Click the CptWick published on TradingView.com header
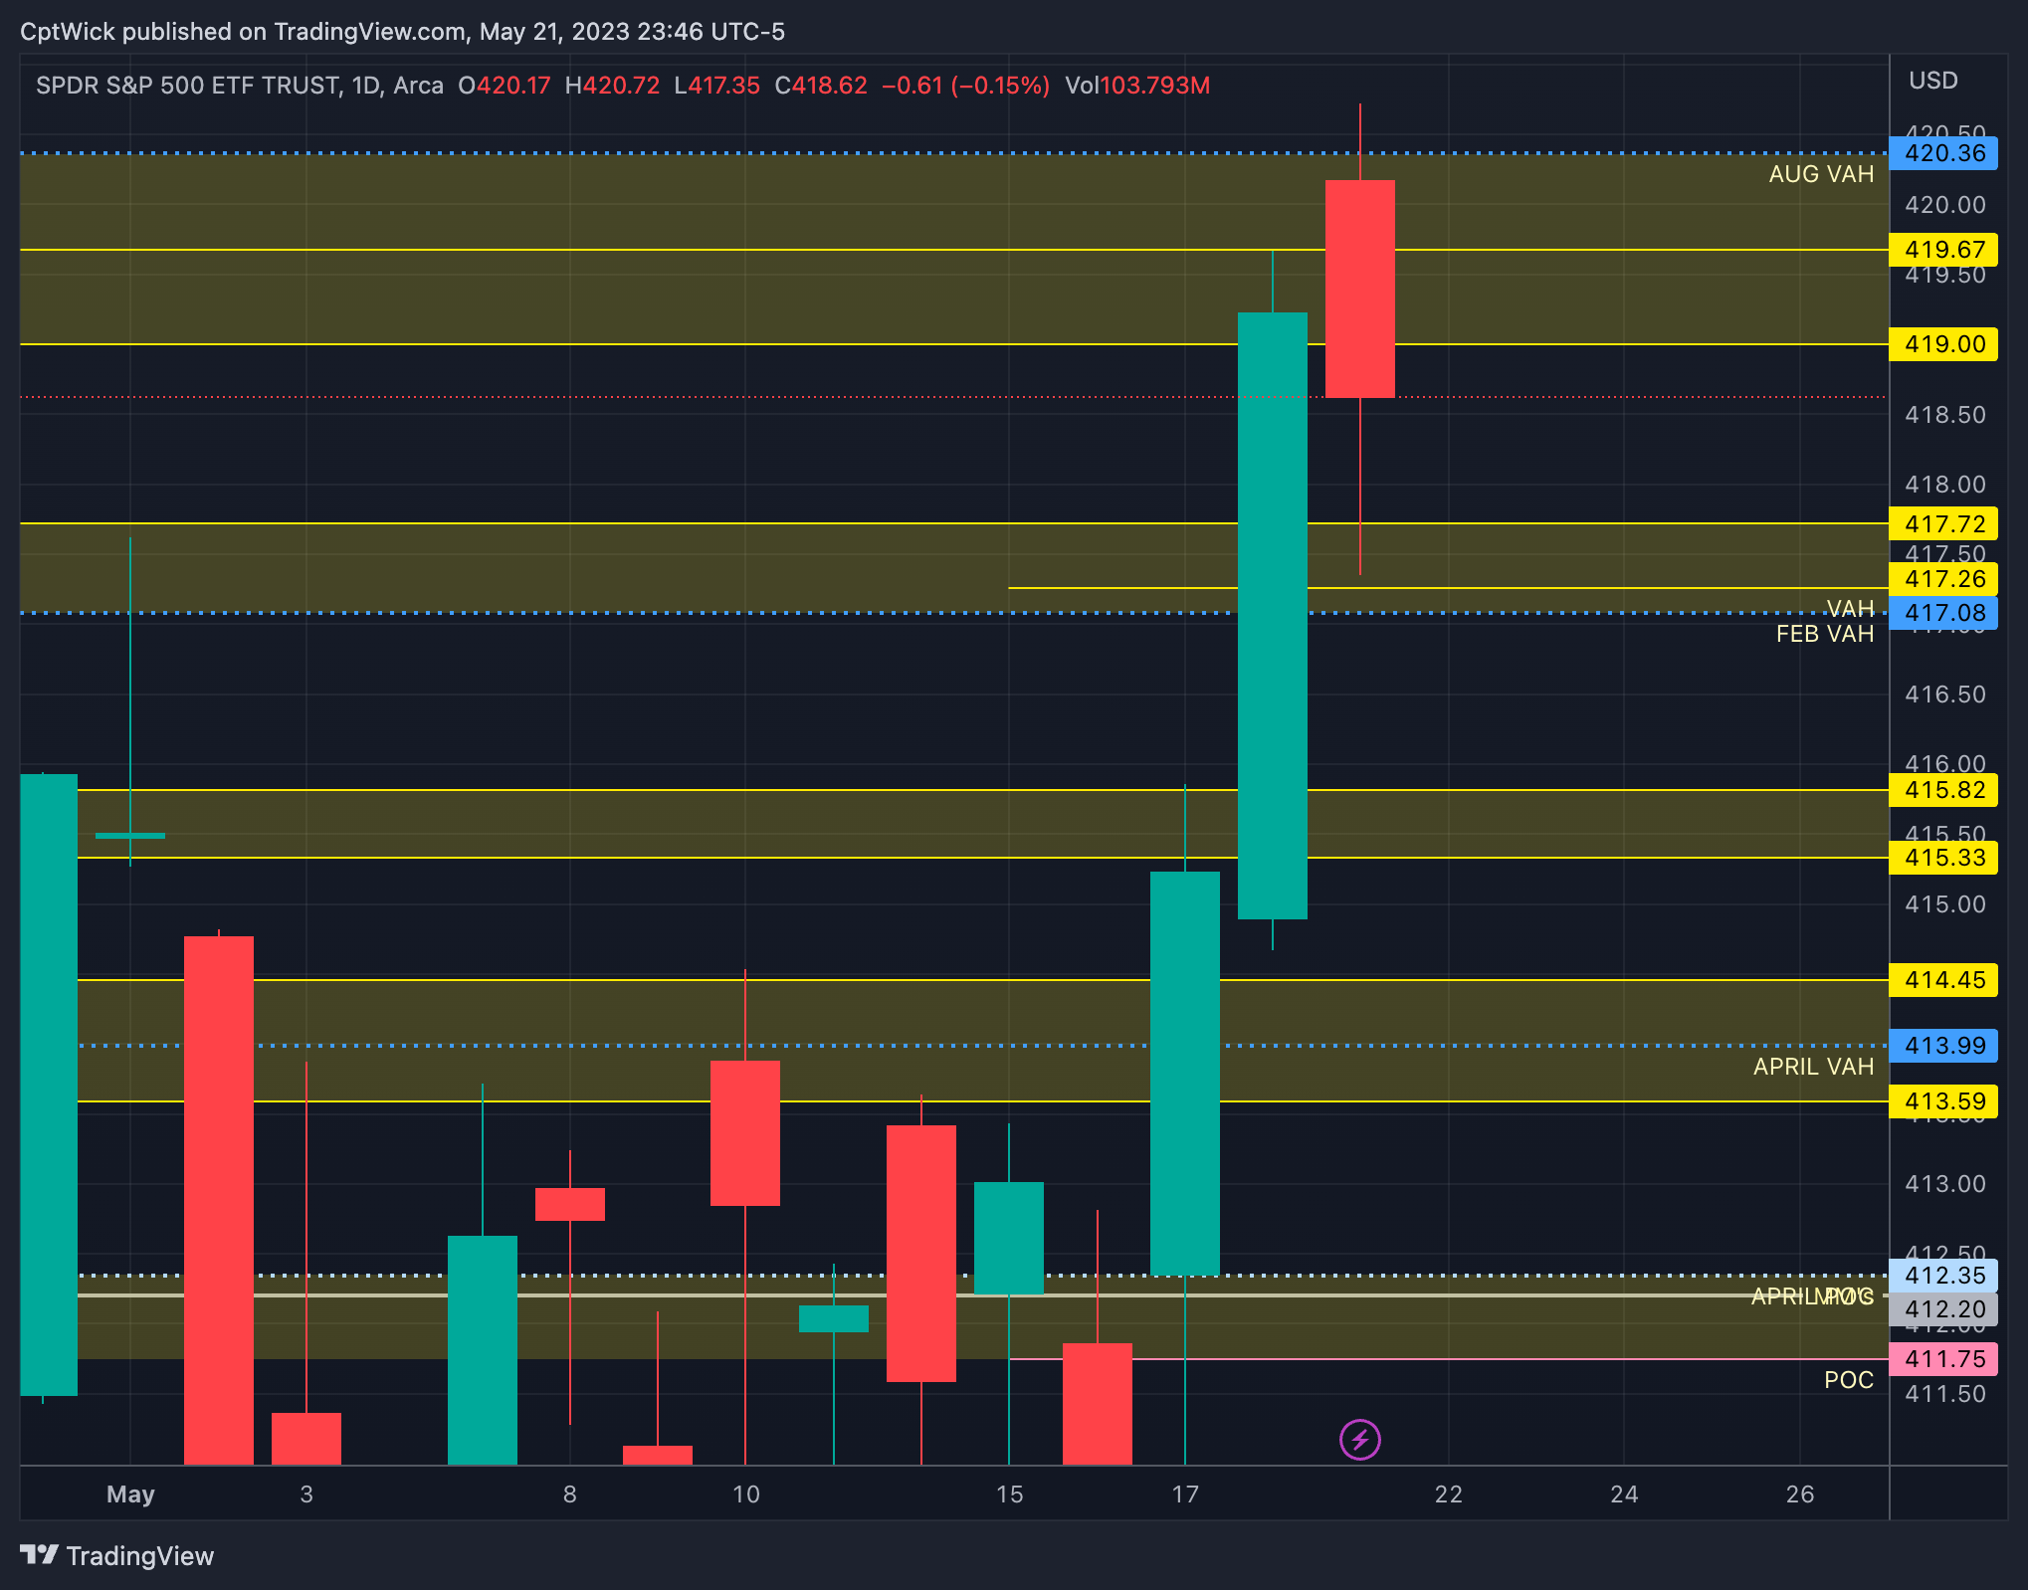The width and height of the screenshot is (2028, 1590). tap(402, 32)
